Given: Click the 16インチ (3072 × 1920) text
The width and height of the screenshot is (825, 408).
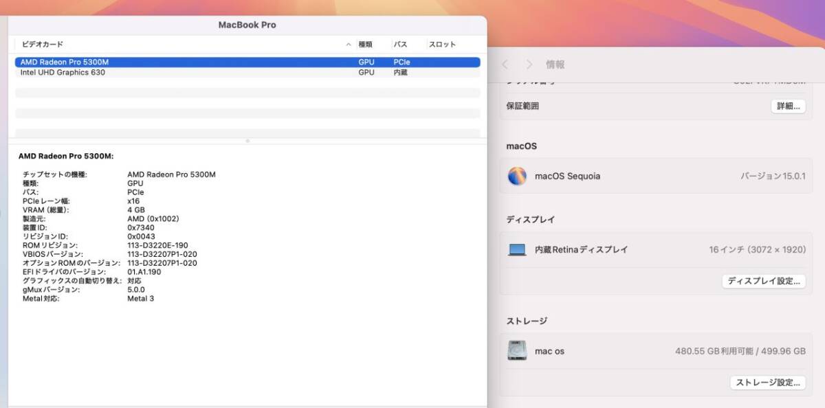Looking at the screenshot, I should (x=757, y=250).
